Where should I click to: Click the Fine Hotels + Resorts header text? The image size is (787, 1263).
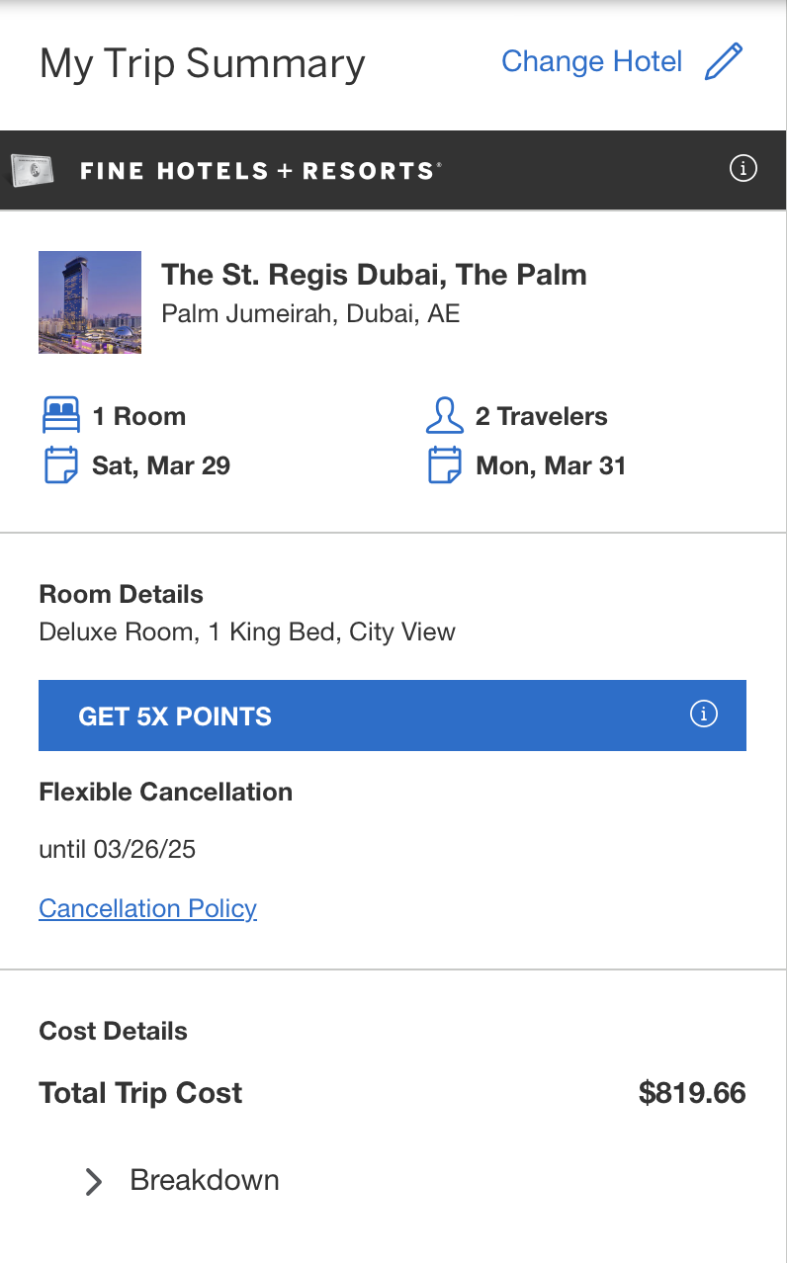260,171
